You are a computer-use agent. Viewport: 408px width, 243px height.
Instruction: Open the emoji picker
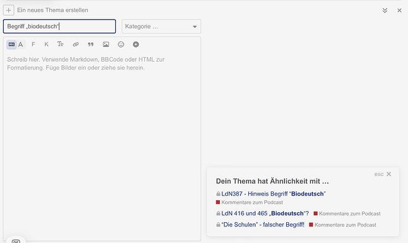121,44
